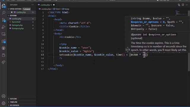
Task: Open the Extensions view
Action: [x=4, y=41]
